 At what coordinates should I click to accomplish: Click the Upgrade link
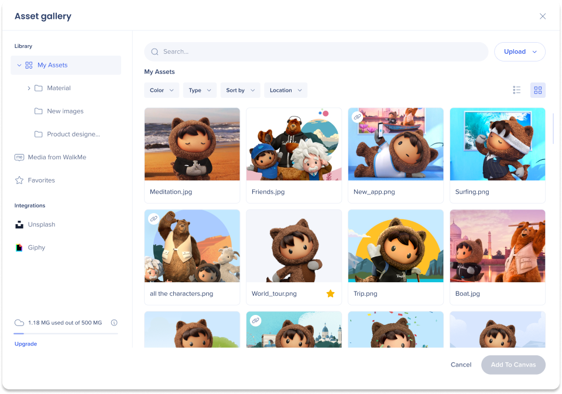26,344
